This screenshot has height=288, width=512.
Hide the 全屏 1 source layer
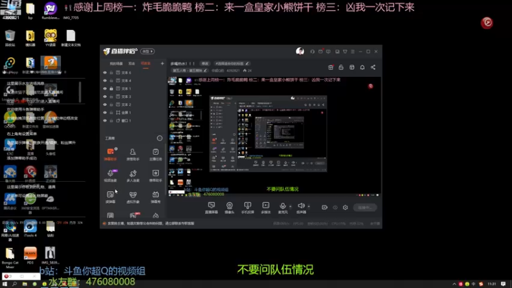tap(105, 113)
